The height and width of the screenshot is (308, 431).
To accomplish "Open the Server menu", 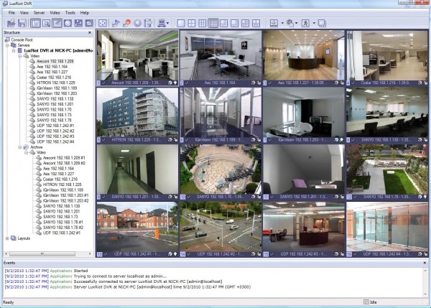I will [39, 12].
